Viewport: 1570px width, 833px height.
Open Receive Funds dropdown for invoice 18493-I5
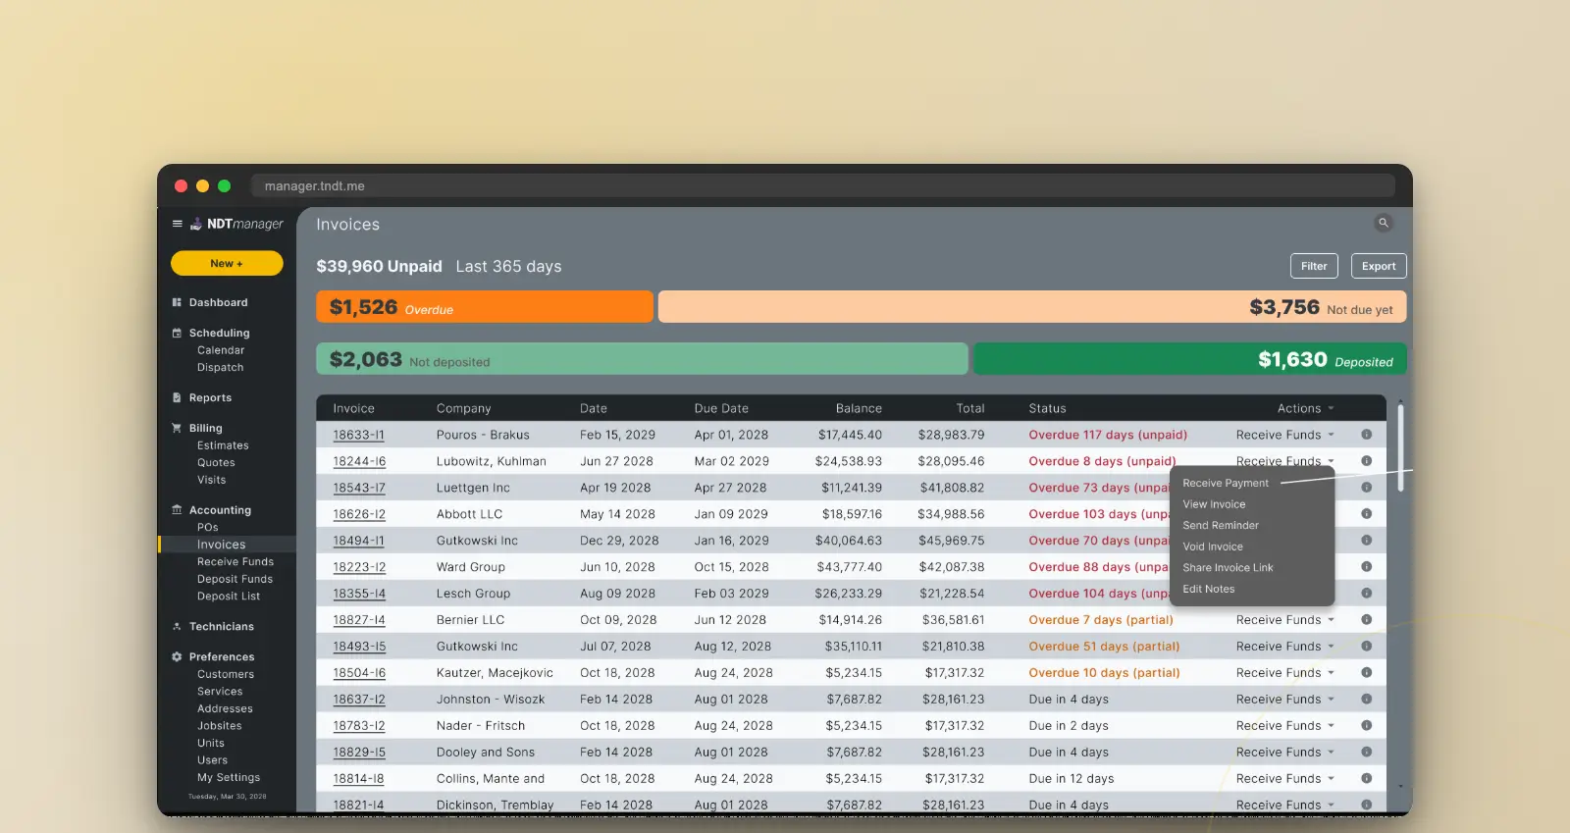(x=1285, y=647)
